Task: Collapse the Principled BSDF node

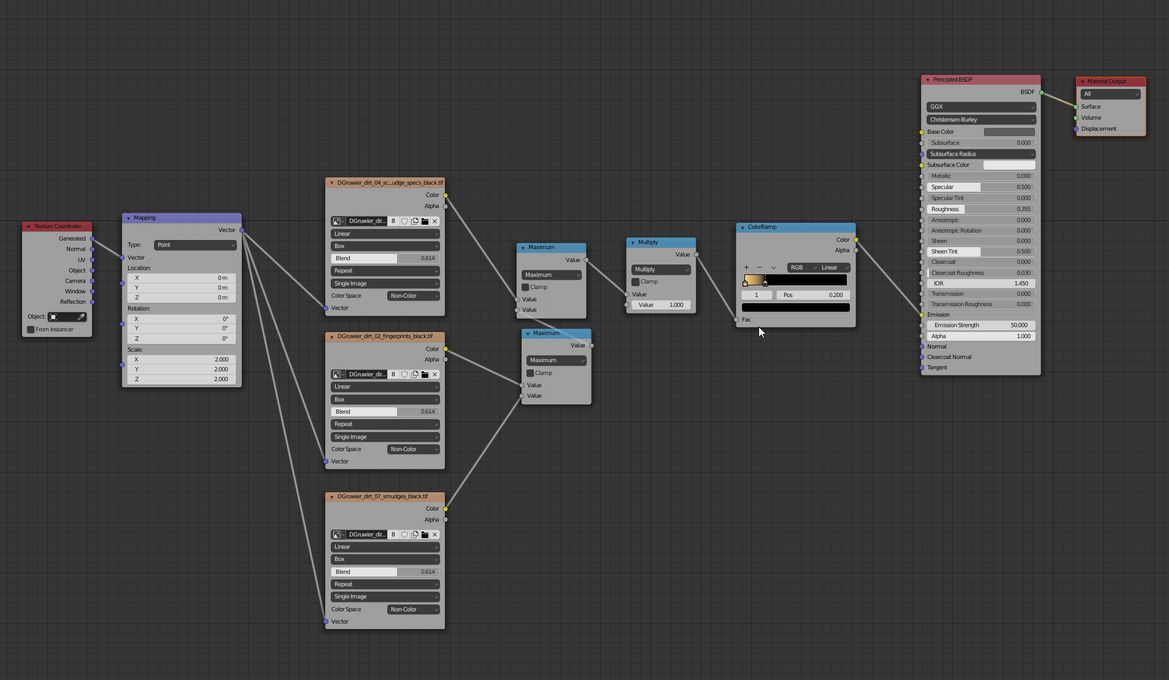Action: tap(928, 80)
